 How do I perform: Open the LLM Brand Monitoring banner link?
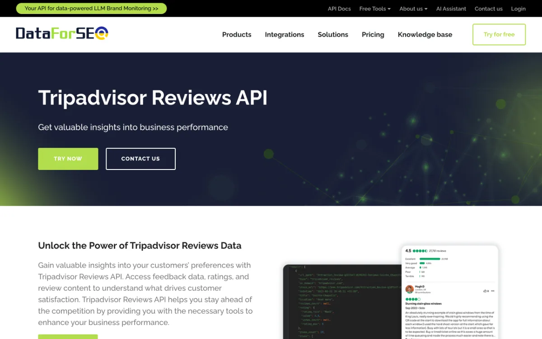(91, 9)
